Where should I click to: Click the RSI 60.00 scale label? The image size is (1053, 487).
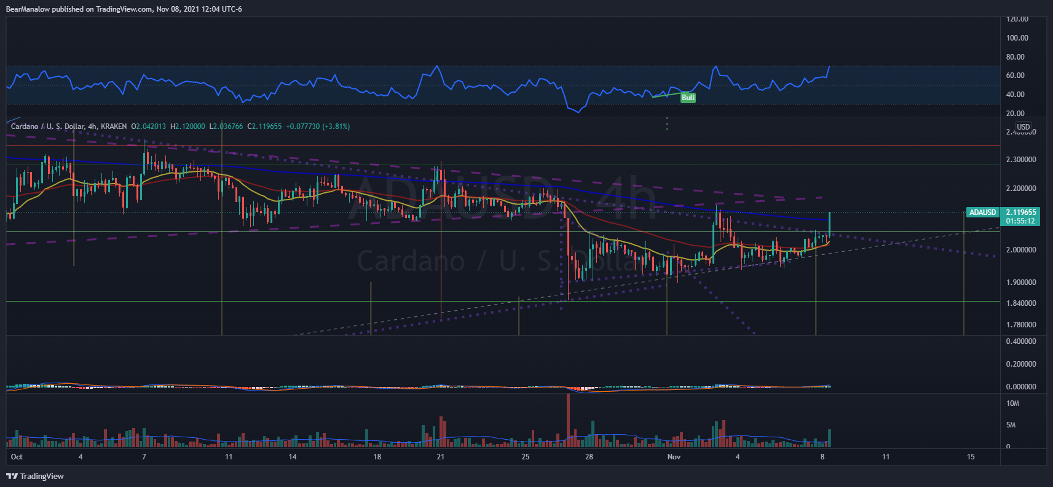[x=1016, y=76]
